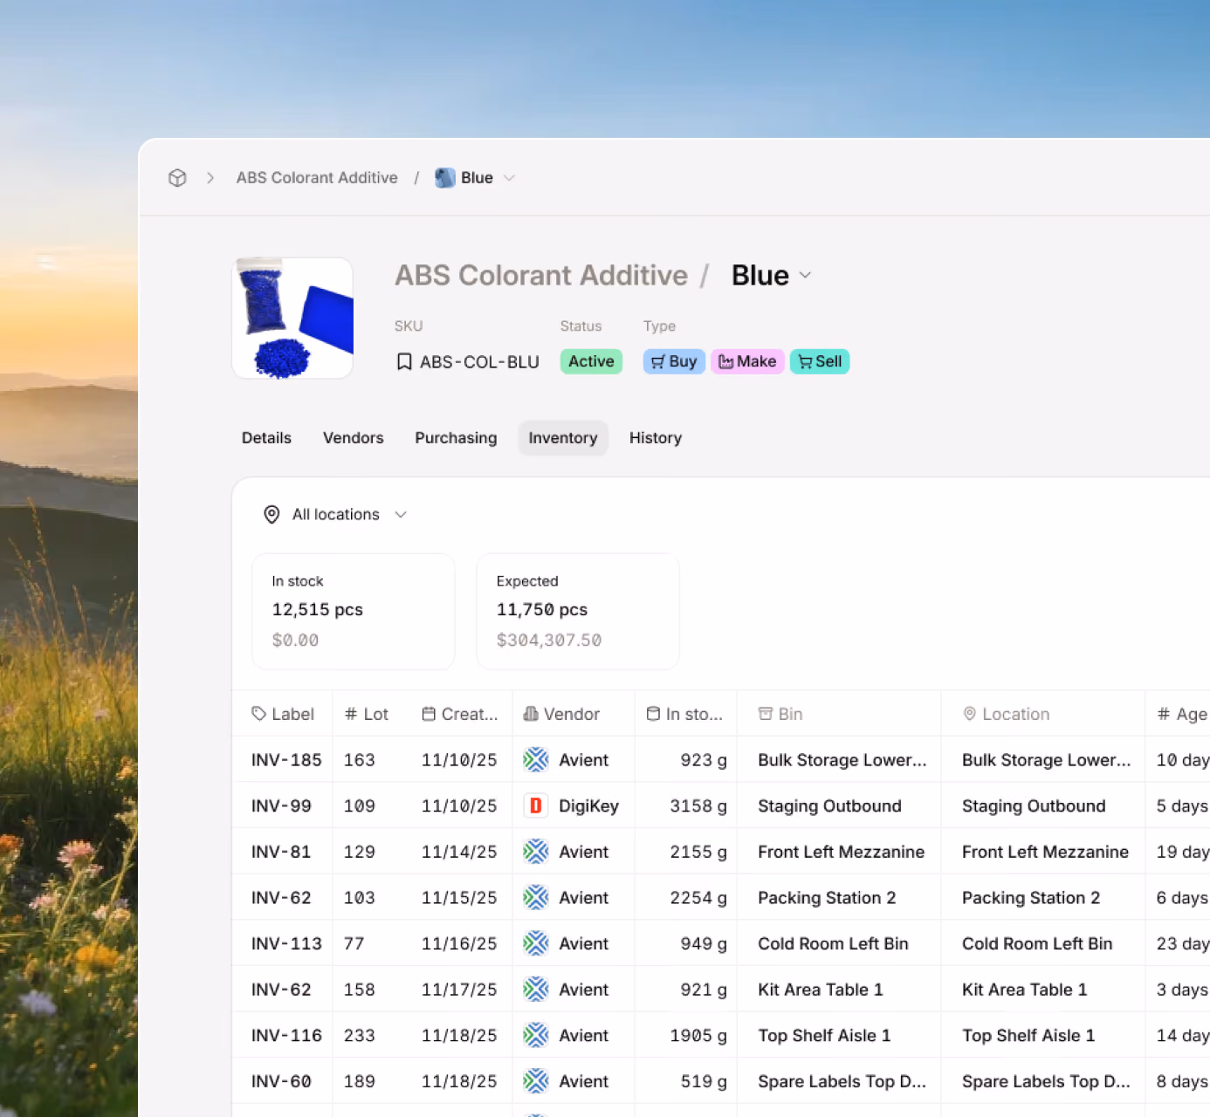Click the archive box icon in Bin header
The height and width of the screenshot is (1117, 1210).
click(766, 714)
